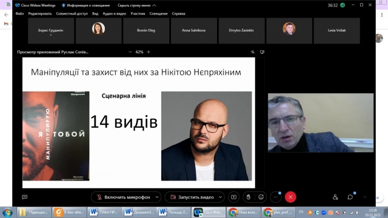Unmute using Включить микрофон button

pos(124,197)
